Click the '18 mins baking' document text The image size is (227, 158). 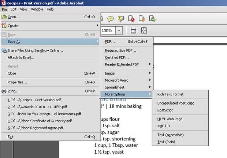[125, 106]
